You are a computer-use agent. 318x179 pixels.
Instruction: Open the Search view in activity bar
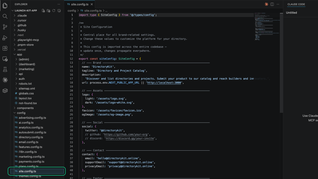pos(5,16)
